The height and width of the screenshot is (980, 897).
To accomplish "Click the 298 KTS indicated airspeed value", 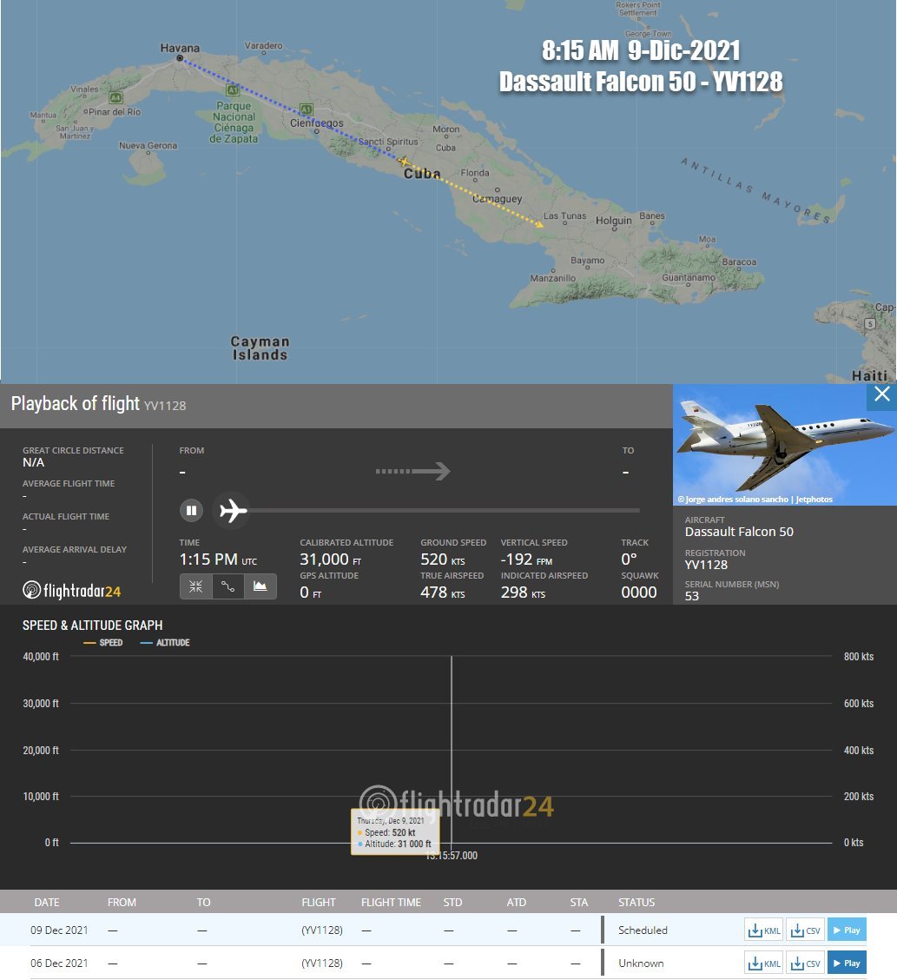I will (523, 592).
